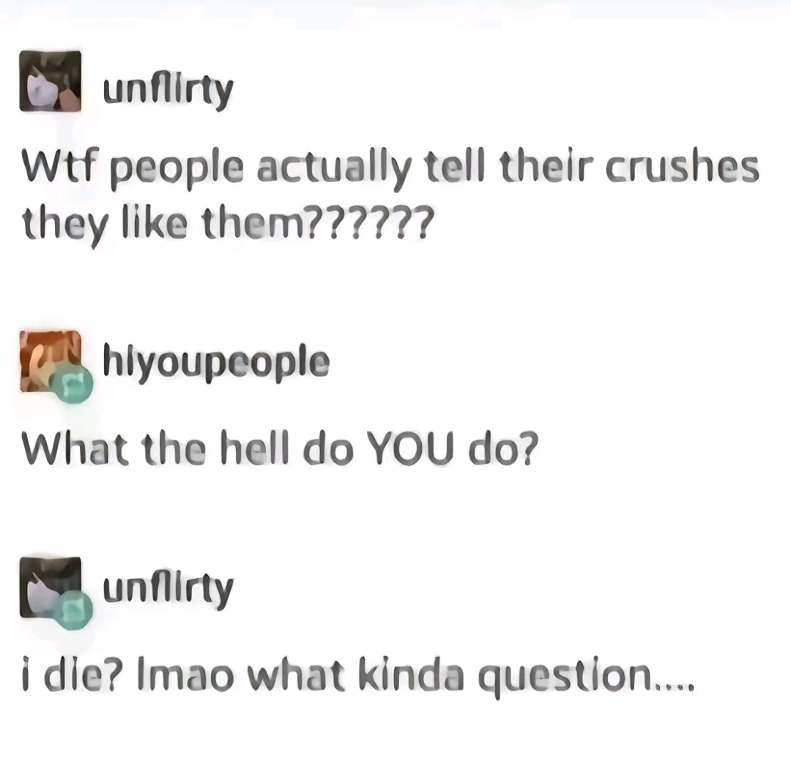The image size is (791, 758).
Task: Click the word "crushes" in the first post
Action: [683, 168]
